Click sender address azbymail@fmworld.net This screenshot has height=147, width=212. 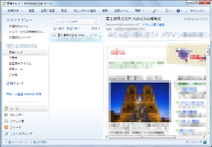[x=122, y=24]
